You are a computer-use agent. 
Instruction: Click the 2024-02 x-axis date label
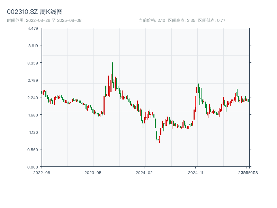[x=144, y=172]
